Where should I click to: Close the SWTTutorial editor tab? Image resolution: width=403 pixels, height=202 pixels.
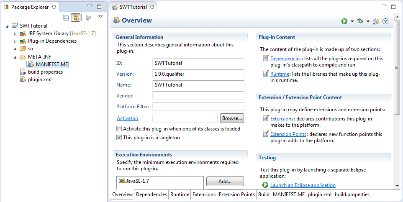pyautogui.click(x=152, y=7)
